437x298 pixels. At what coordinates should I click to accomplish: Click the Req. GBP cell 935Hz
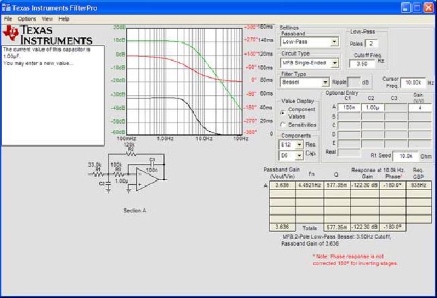tap(419, 185)
